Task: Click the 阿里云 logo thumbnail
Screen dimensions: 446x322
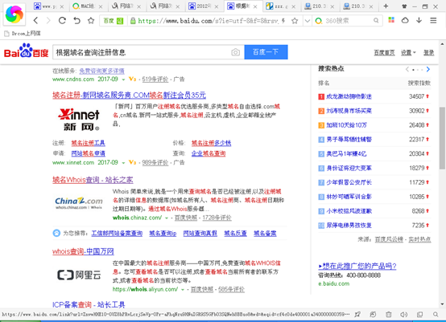Action: (79, 275)
